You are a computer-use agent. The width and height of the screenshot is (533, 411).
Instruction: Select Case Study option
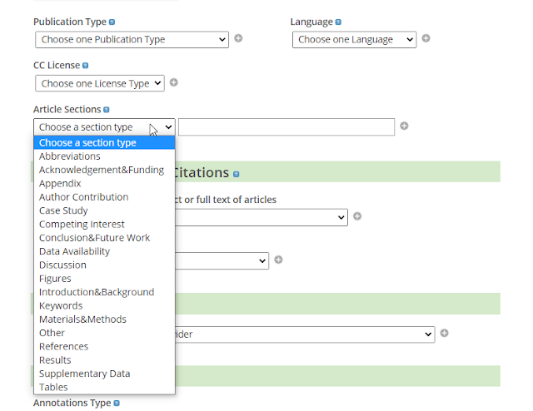pos(104,210)
